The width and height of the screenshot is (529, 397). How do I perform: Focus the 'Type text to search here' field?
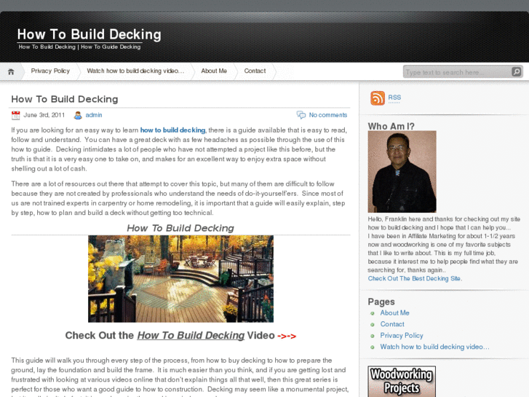click(458, 71)
